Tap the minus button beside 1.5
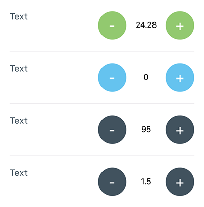This screenshot has height=207, width=204. coord(112,182)
